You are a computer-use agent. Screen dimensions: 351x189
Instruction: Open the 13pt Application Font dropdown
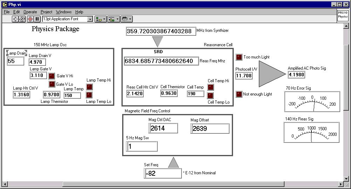pos(90,19)
